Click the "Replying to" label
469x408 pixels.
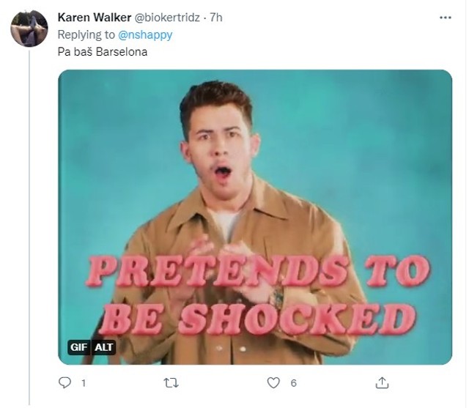tap(86, 34)
